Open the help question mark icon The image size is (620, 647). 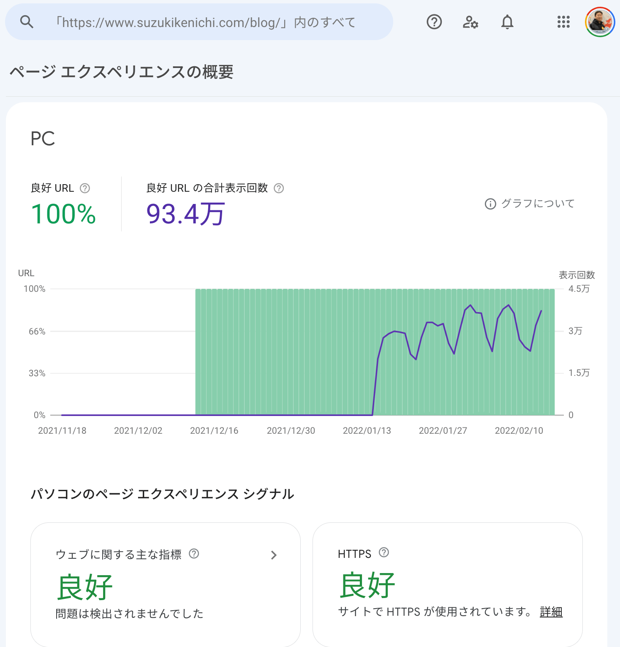point(434,22)
